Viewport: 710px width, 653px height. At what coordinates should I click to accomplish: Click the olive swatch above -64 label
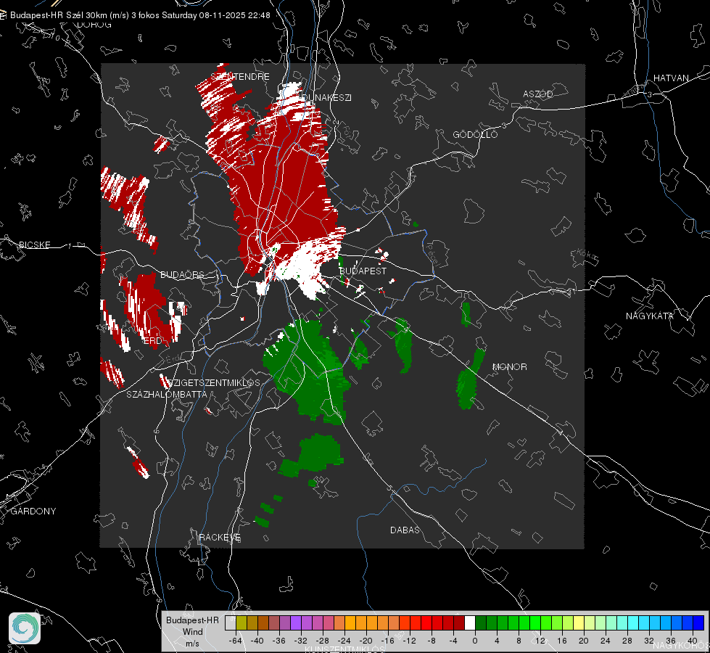tap(242, 623)
